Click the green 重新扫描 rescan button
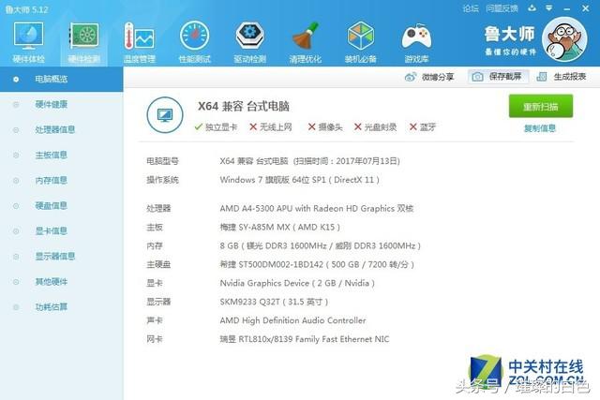The image size is (600, 400). click(541, 106)
